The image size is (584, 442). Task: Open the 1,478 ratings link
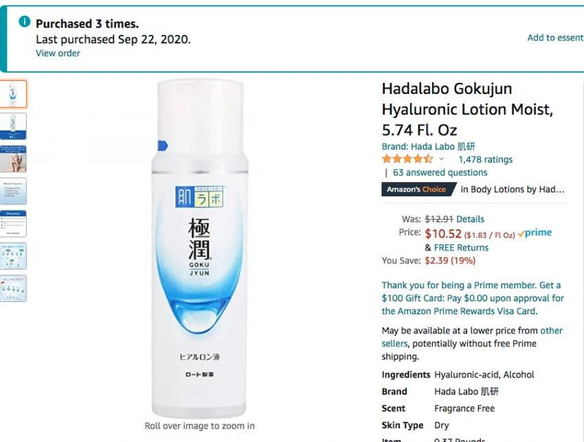pos(485,160)
